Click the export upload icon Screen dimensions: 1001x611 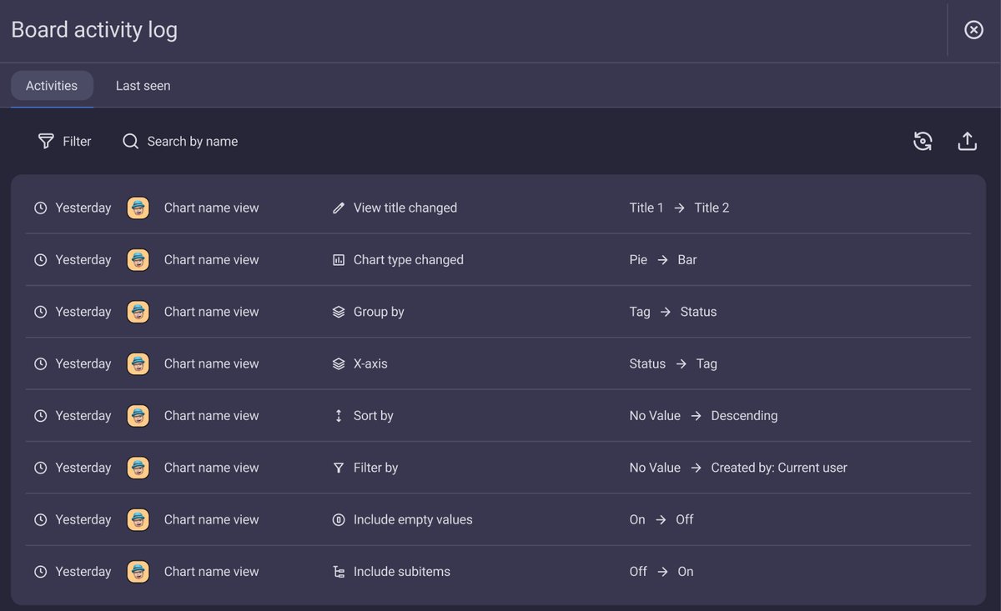coord(967,142)
